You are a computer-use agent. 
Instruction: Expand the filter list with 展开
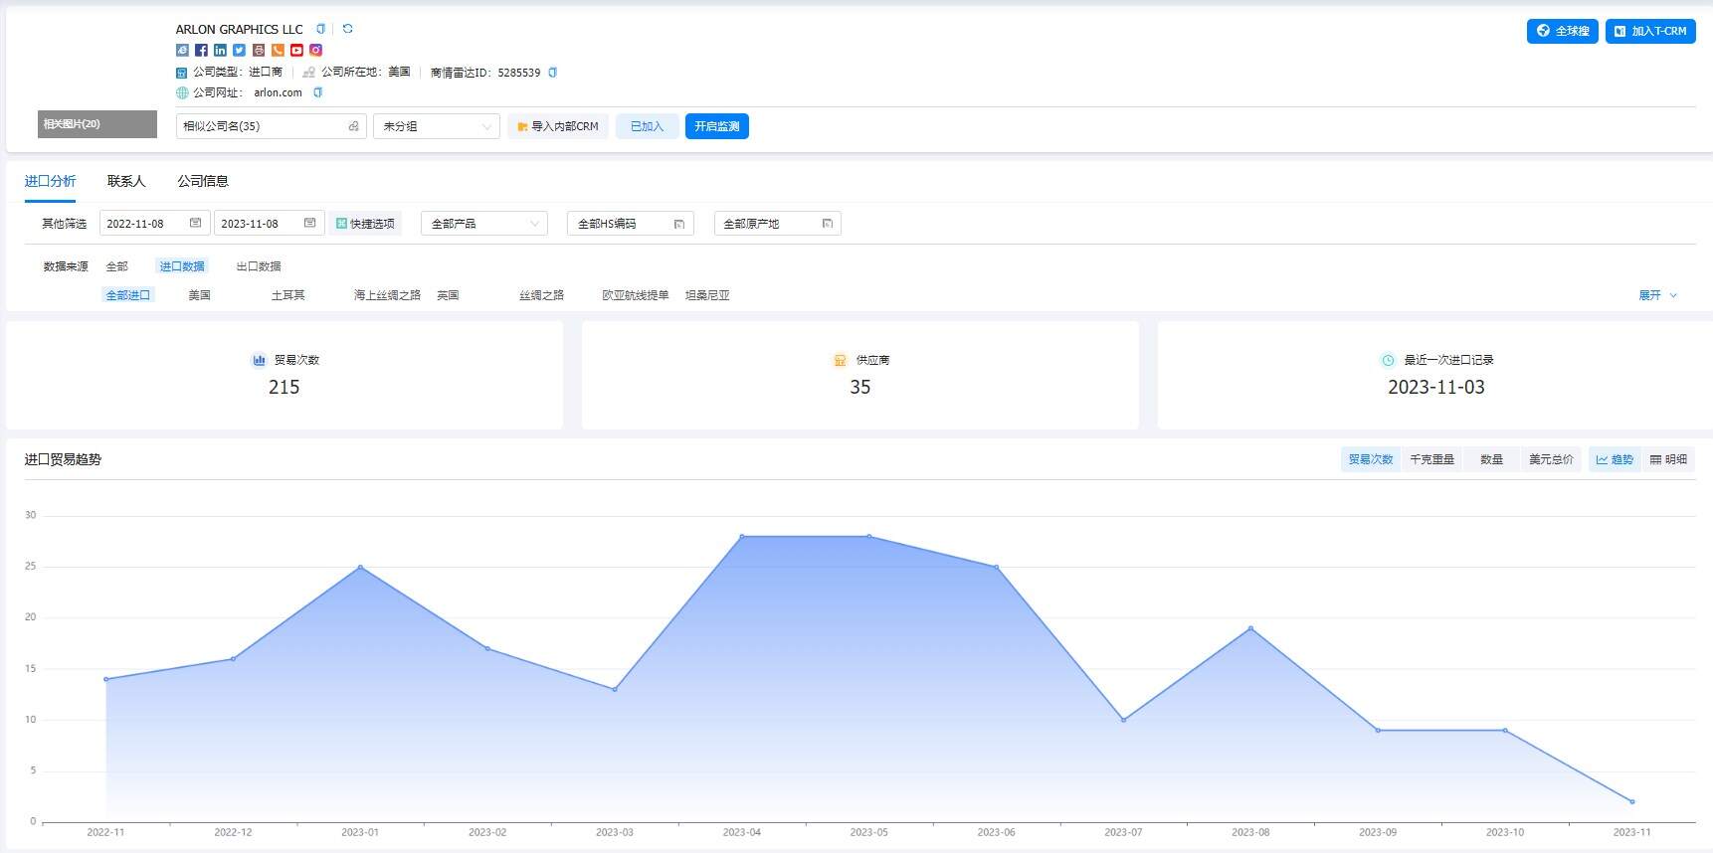click(1657, 295)
